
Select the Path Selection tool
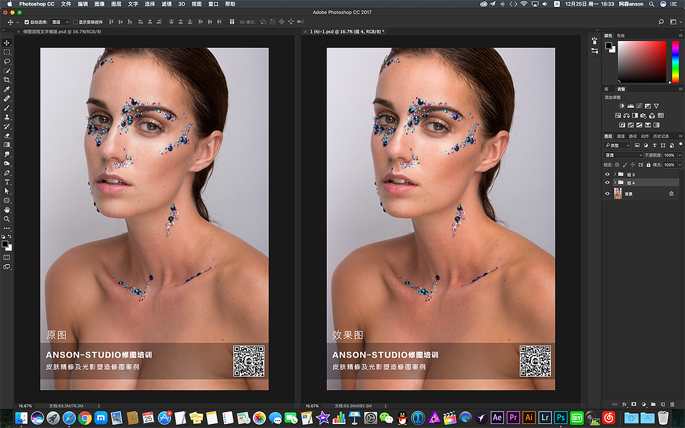7,191
